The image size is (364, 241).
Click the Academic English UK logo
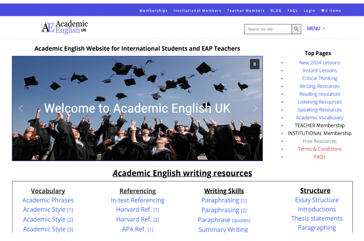(65, 27)
